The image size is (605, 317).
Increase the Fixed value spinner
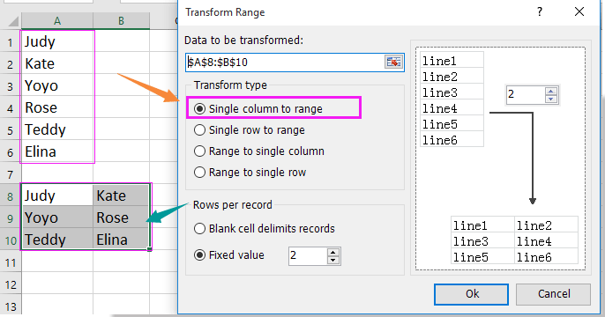click(333, 253)
